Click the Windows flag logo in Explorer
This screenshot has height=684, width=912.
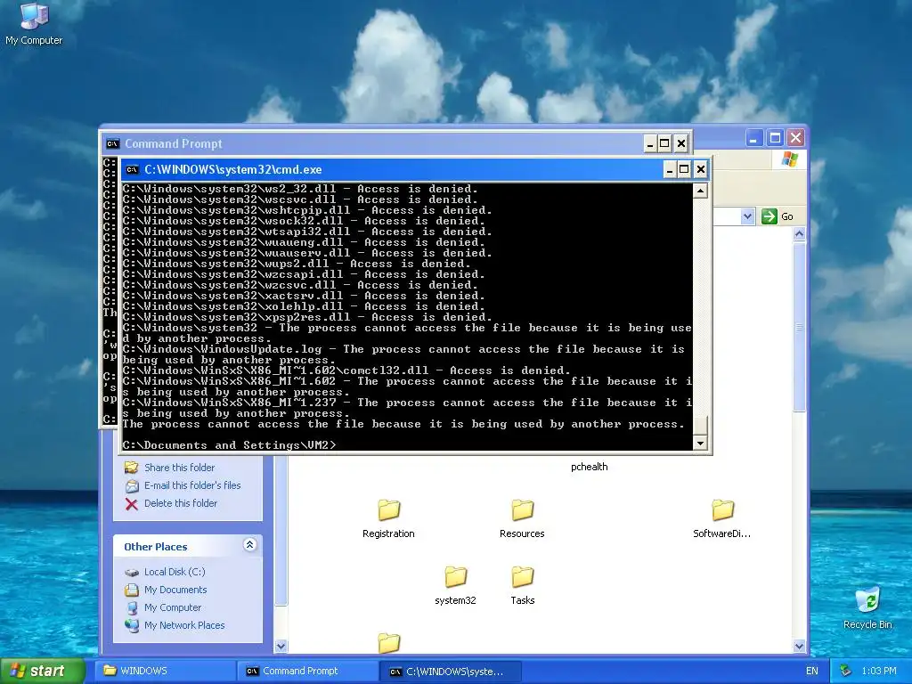(790, 159)
